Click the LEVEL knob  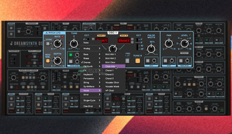point(184,43)
